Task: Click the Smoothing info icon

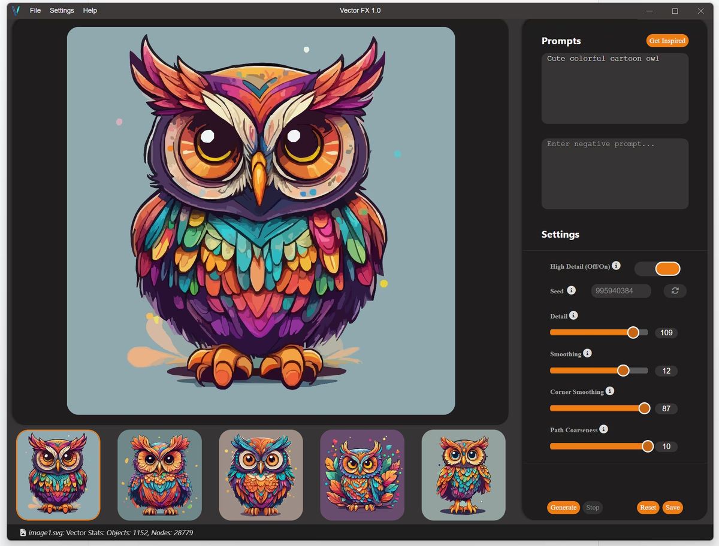Action: (x=588, y=353)
